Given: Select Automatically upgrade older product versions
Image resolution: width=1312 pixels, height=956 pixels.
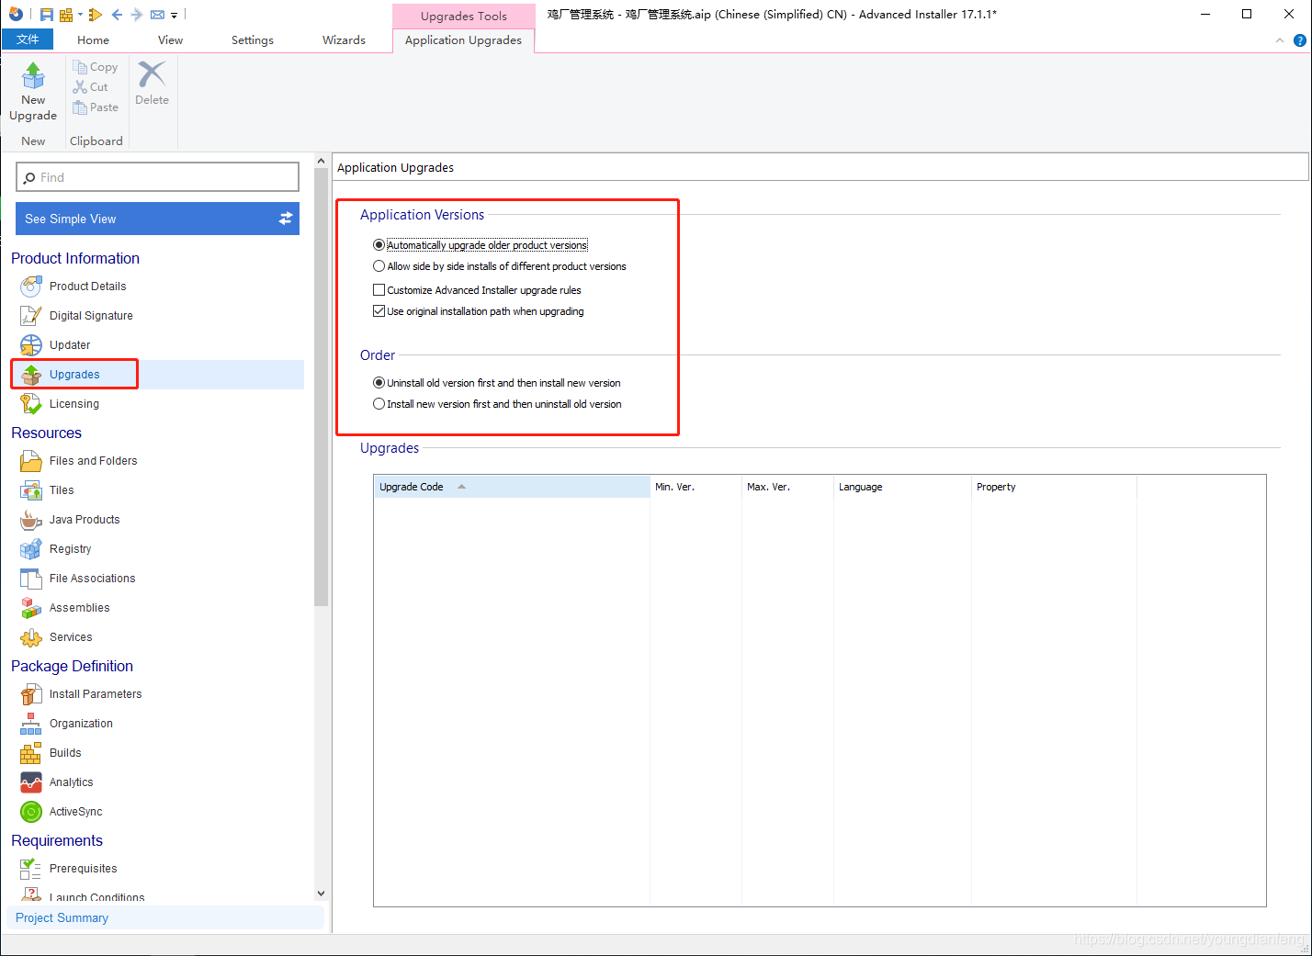Looking at the screenshot, I should [379, 245].
